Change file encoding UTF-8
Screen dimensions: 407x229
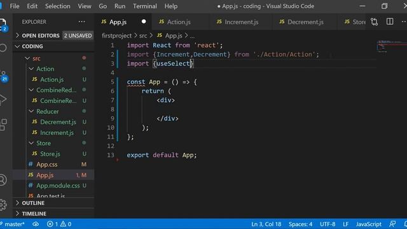click(328, 224)
